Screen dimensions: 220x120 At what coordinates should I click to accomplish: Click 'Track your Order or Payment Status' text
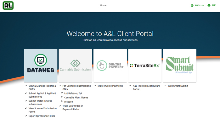point(72,107)
